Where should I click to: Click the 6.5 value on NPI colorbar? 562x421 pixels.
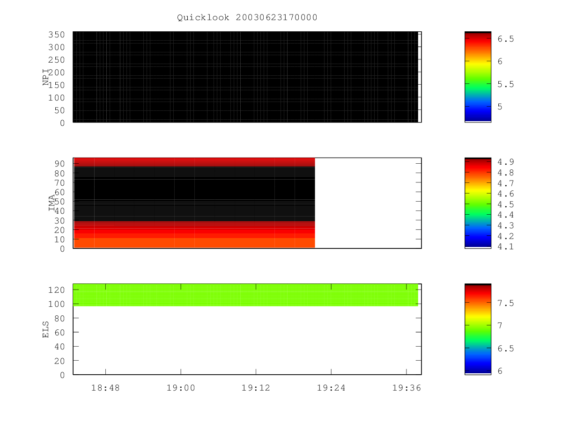[x=506, y=39]
